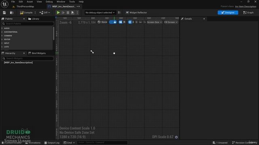Close the Hierarchy panel
Screen dimensions: 259x145
click(x=24, y=53)
